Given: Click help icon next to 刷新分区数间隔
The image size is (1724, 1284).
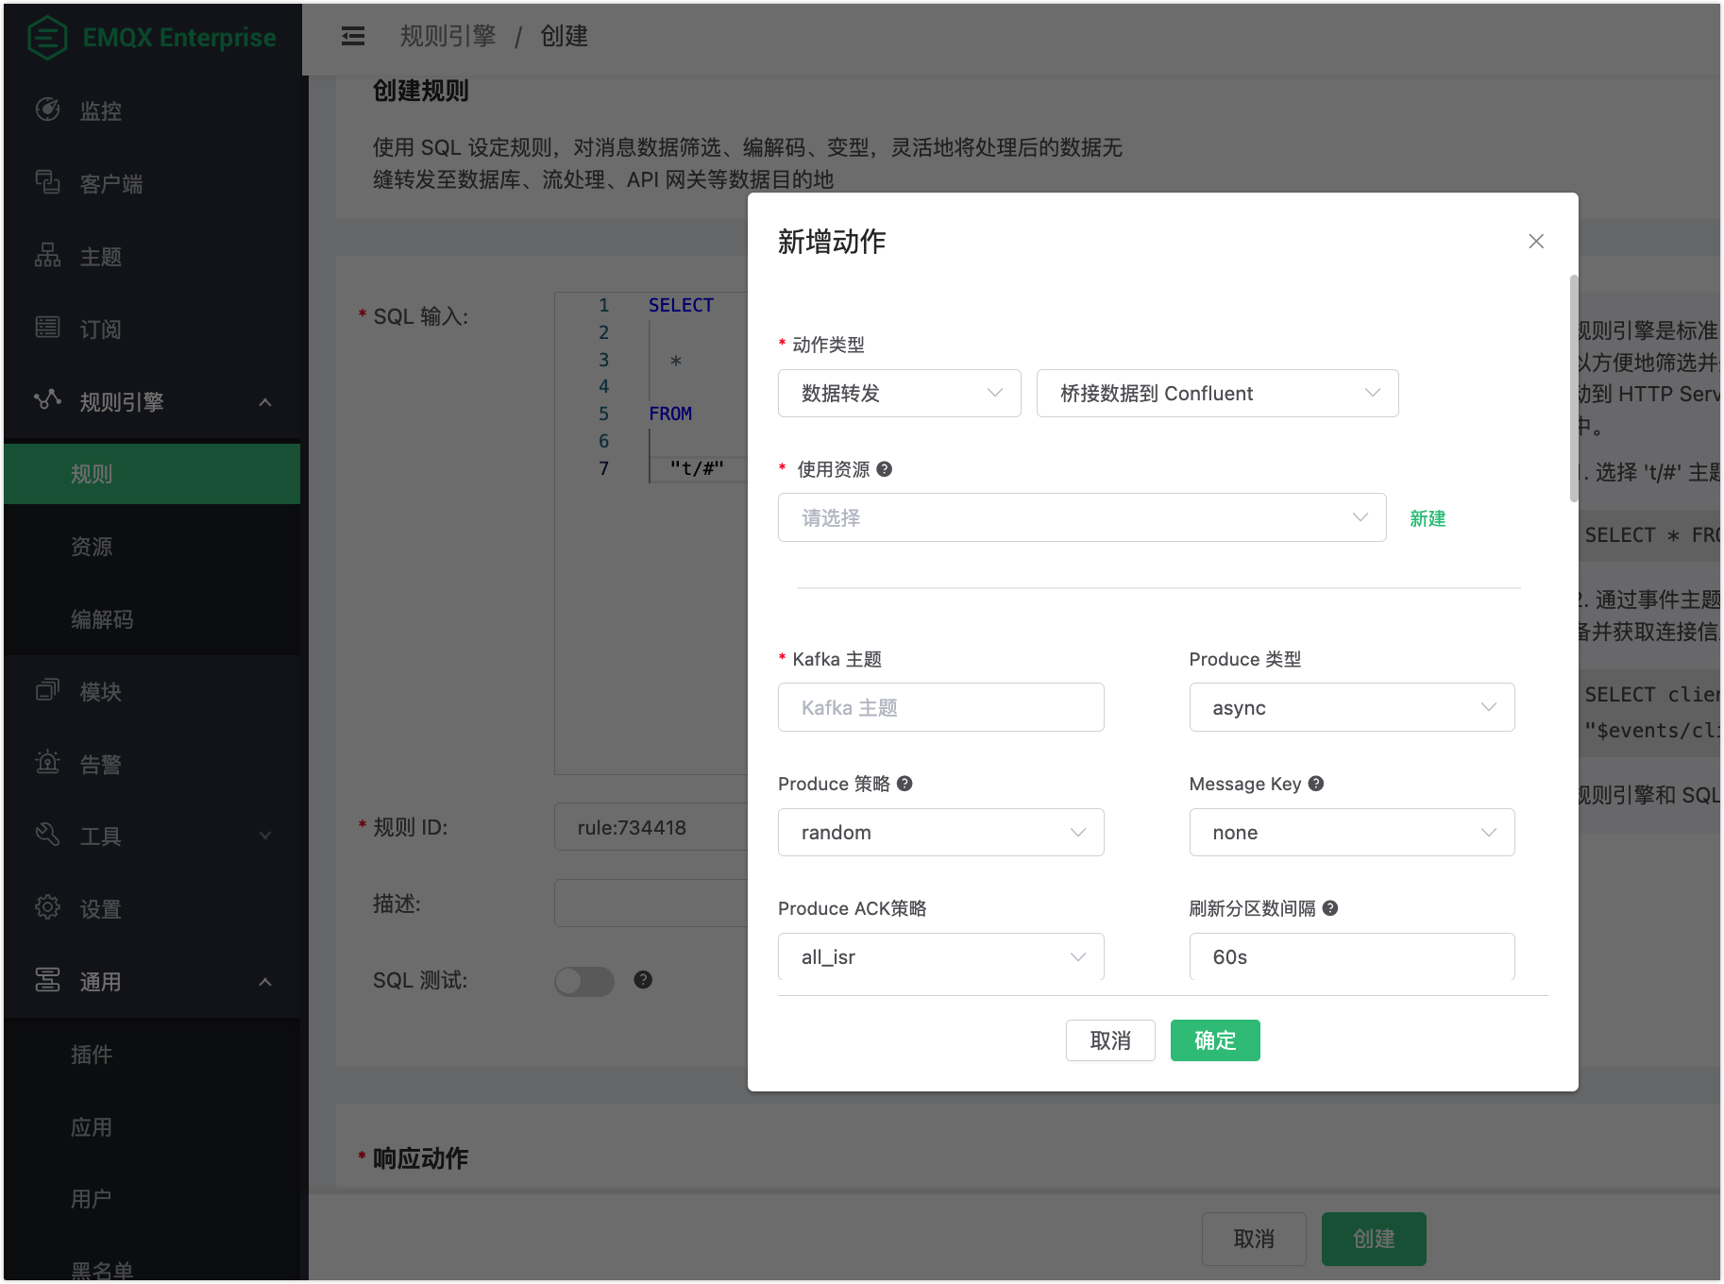Looking at the screenshot, I should click(x=1330, y=908).
